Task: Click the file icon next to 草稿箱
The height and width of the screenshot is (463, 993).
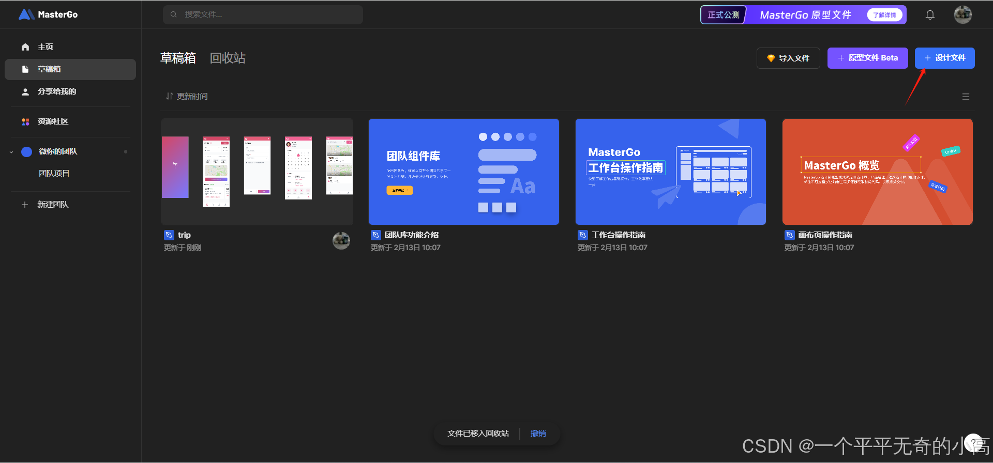Action: 25,69
